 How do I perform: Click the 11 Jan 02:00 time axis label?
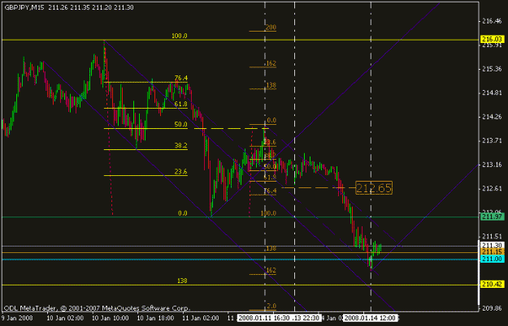(201, 318)
